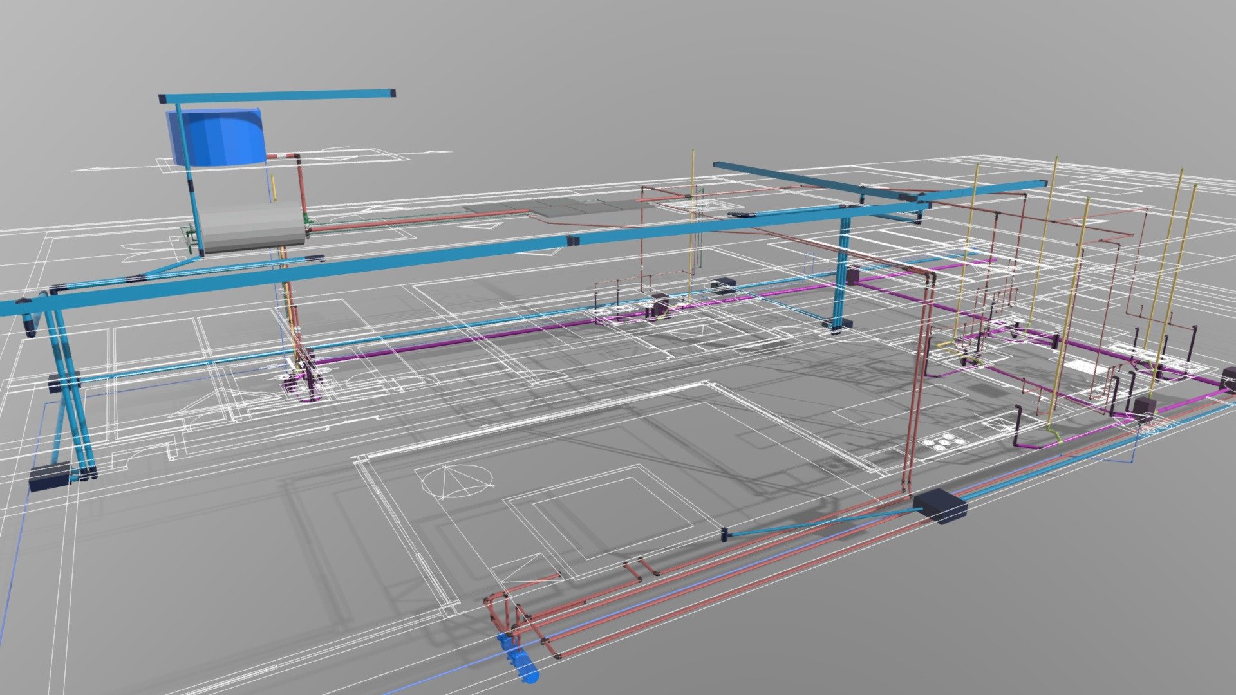The width and height of the screenshot is (1236, 695).
Task: Select the large dark junction box near red pipes
Action: coord(941,505)
